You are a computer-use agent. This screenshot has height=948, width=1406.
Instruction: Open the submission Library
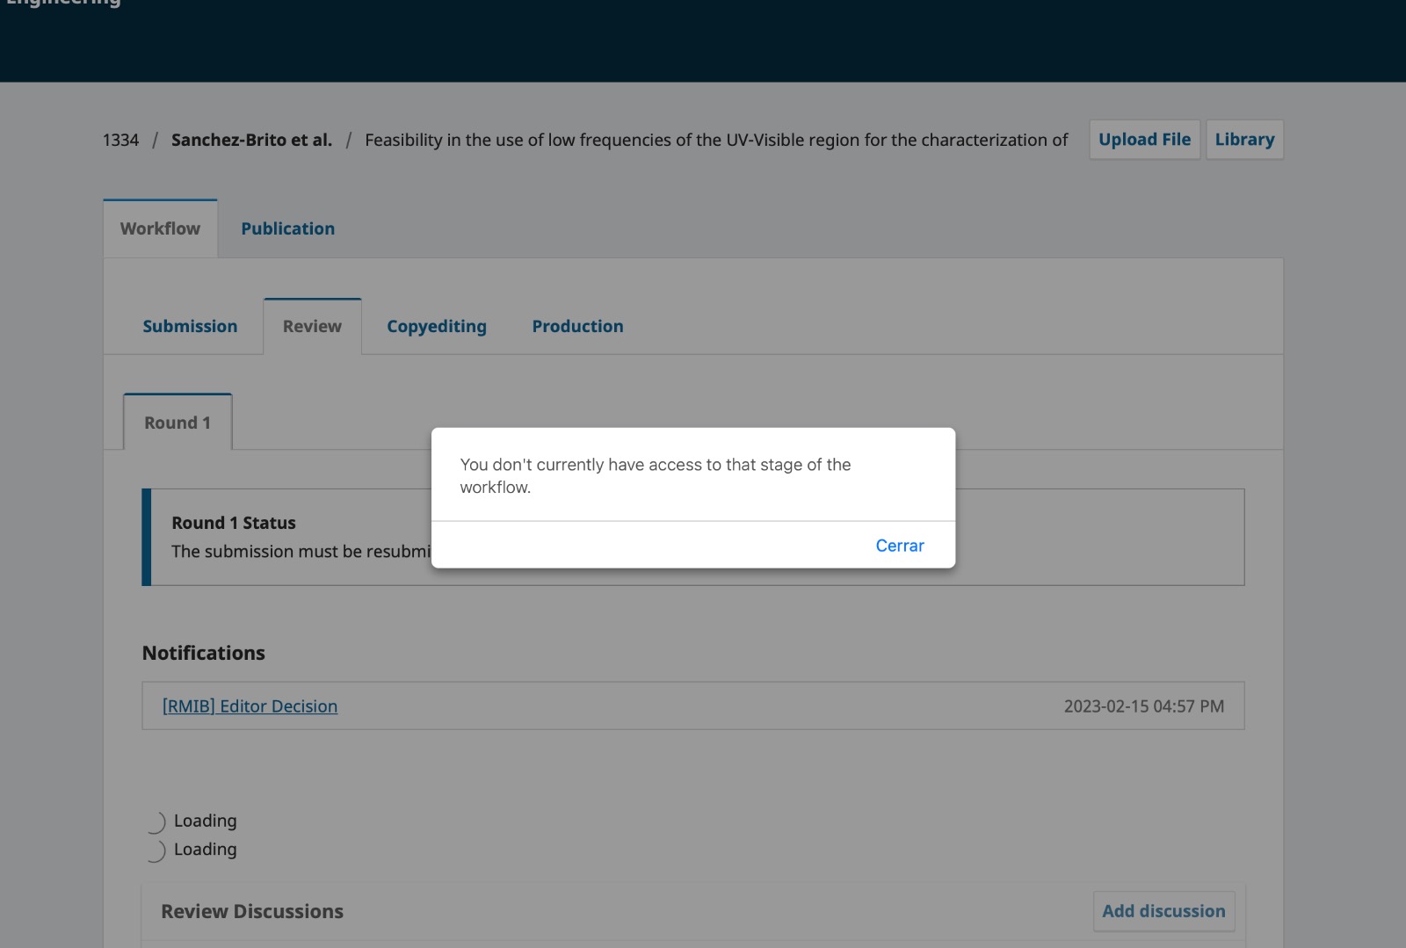[1243, 140]
